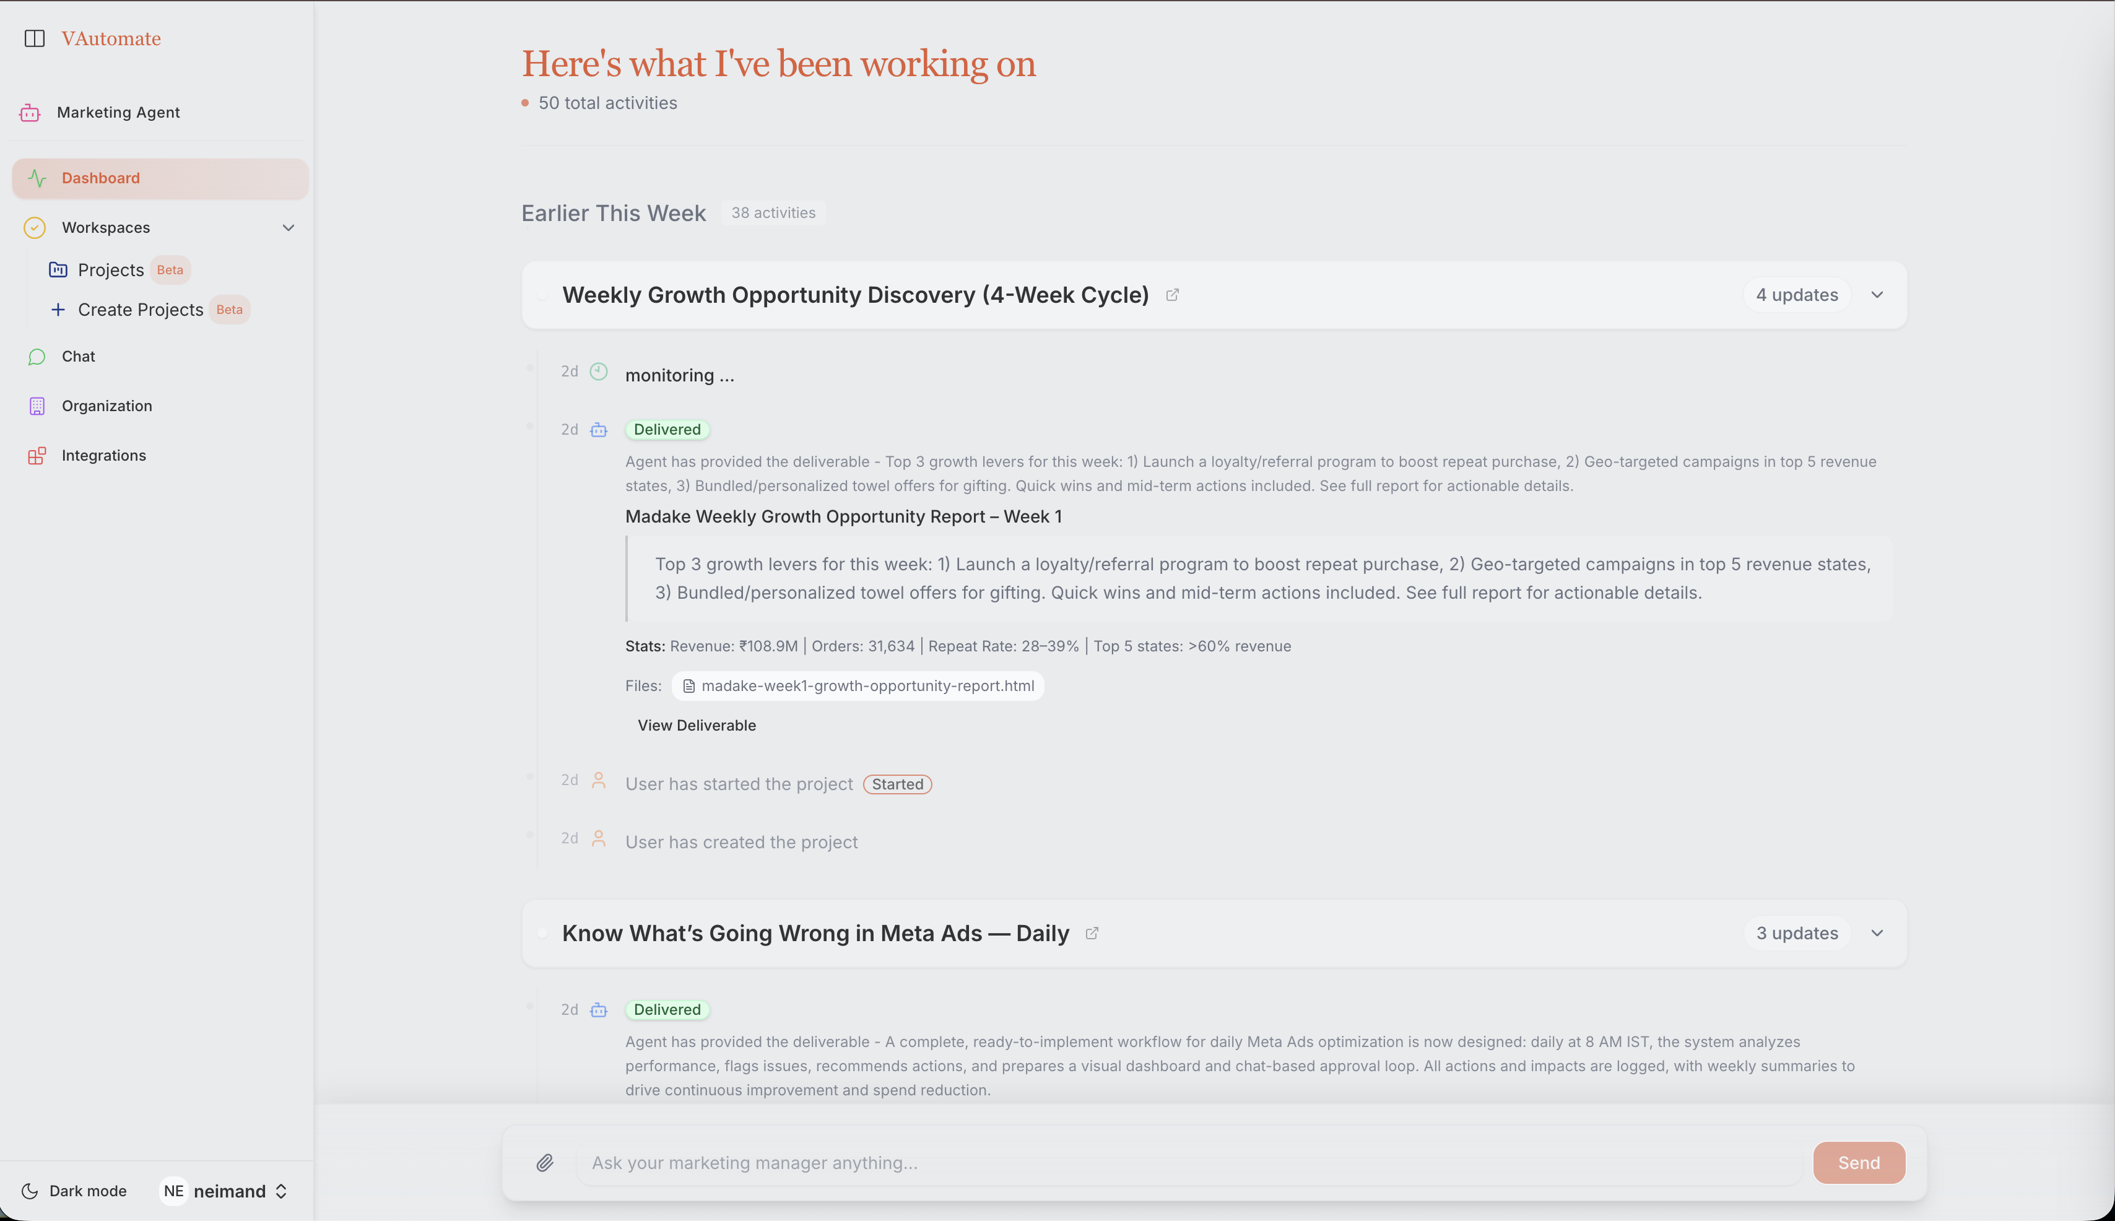2115x1221 pixels.
Task: Collapse the 4 updates chevron
Action: (x=1877, y=295)
